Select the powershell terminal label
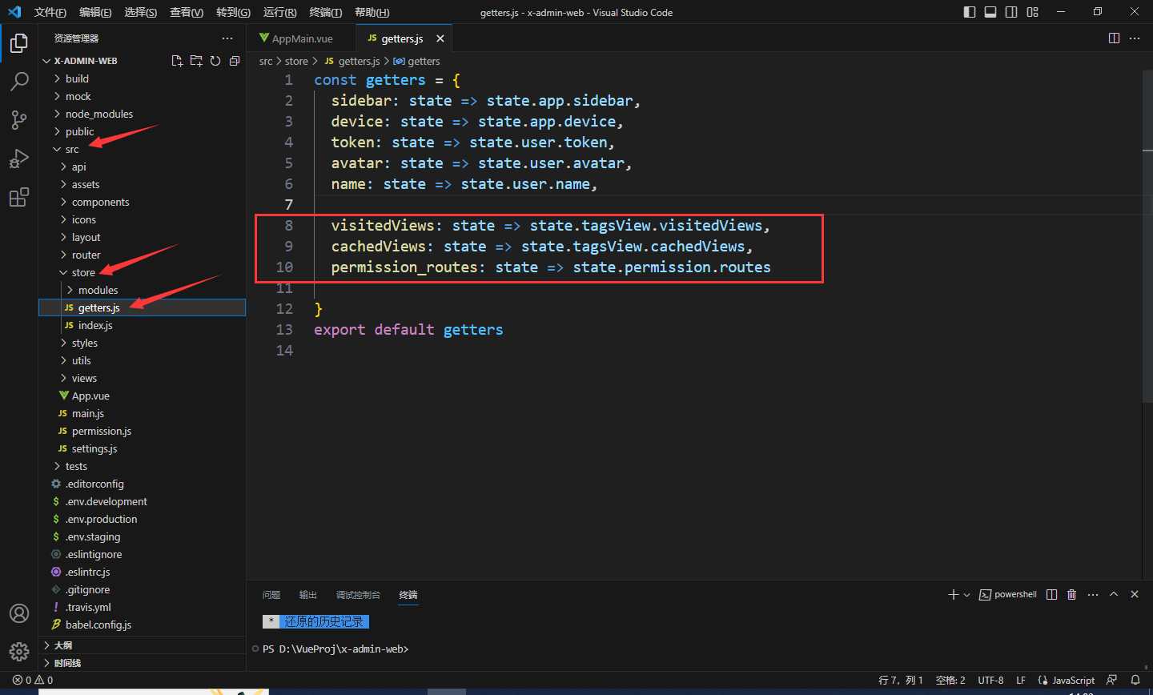 point(1008,594)
